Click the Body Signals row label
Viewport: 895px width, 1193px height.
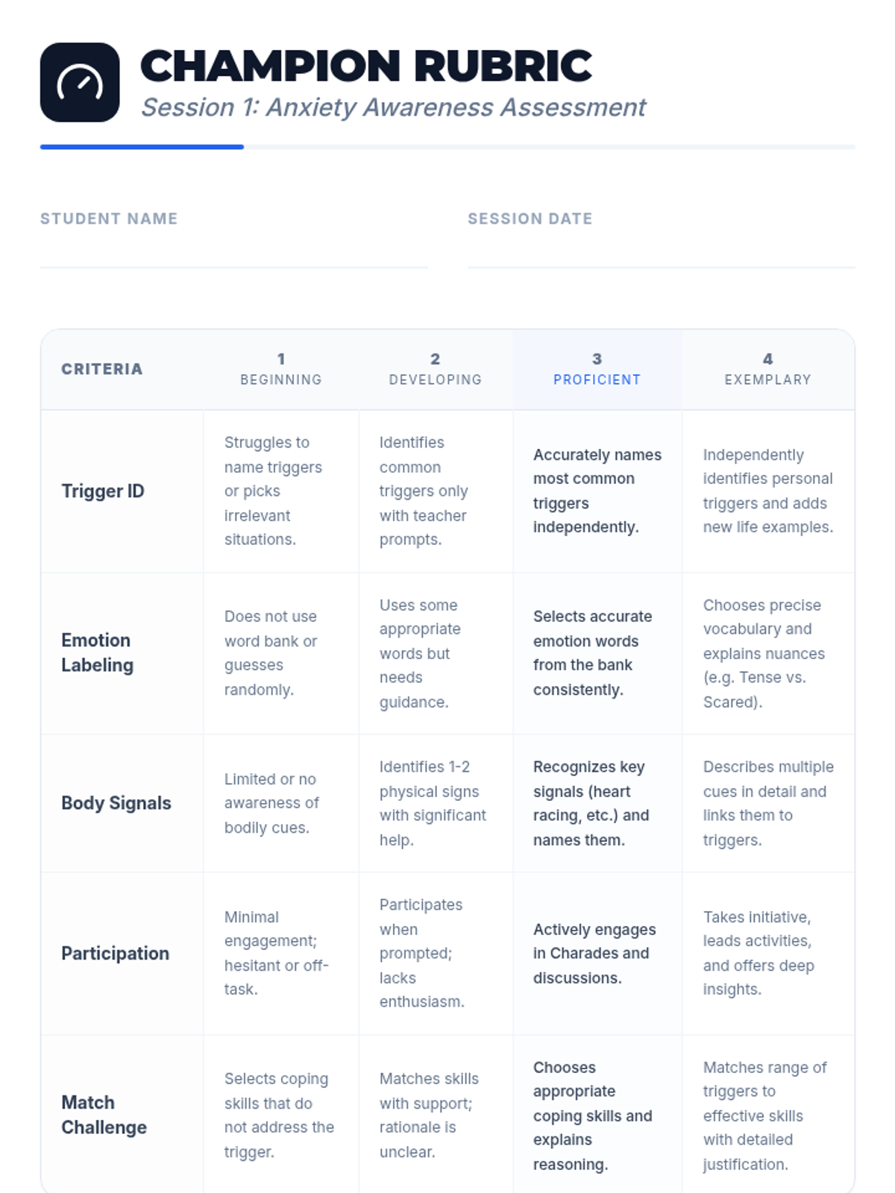coord(116,803)
